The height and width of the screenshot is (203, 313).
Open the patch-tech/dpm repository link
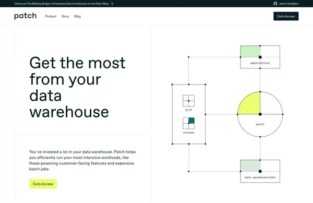tap(289, 4)
